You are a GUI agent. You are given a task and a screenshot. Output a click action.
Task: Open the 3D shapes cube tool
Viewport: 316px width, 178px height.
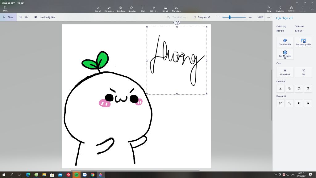(120, 9)
